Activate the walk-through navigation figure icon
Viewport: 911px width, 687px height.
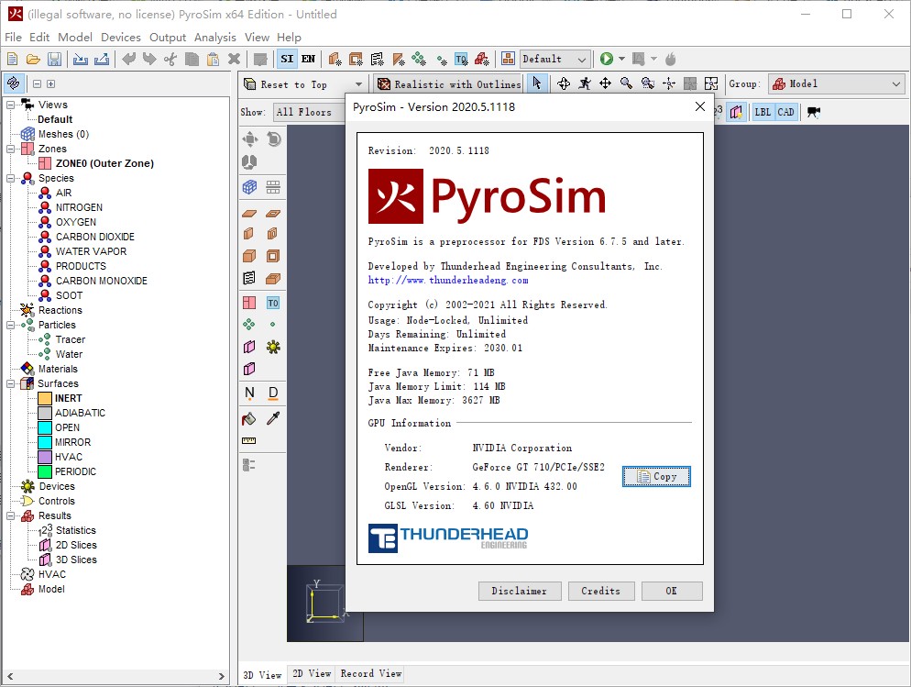(x=584, y=83)
